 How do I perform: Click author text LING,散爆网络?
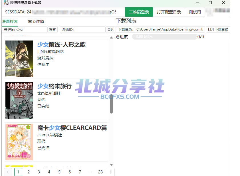[51, 52]
